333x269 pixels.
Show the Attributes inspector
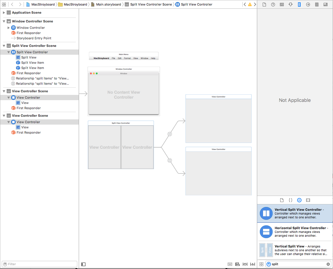pyautogui.click(x=290, y=4)
